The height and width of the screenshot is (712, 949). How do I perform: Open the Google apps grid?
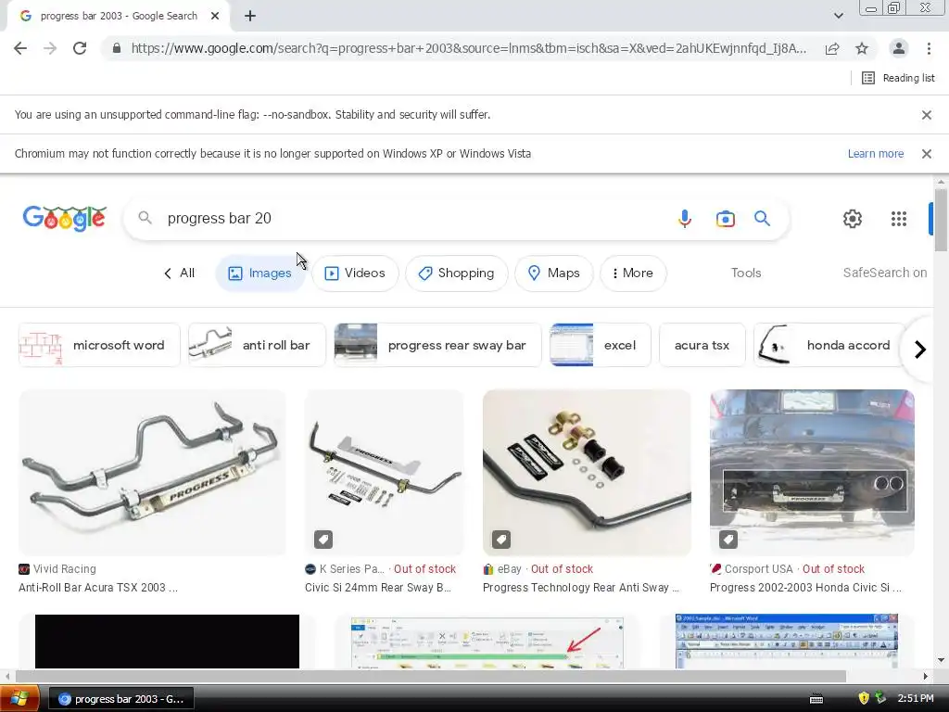[899, 219]
